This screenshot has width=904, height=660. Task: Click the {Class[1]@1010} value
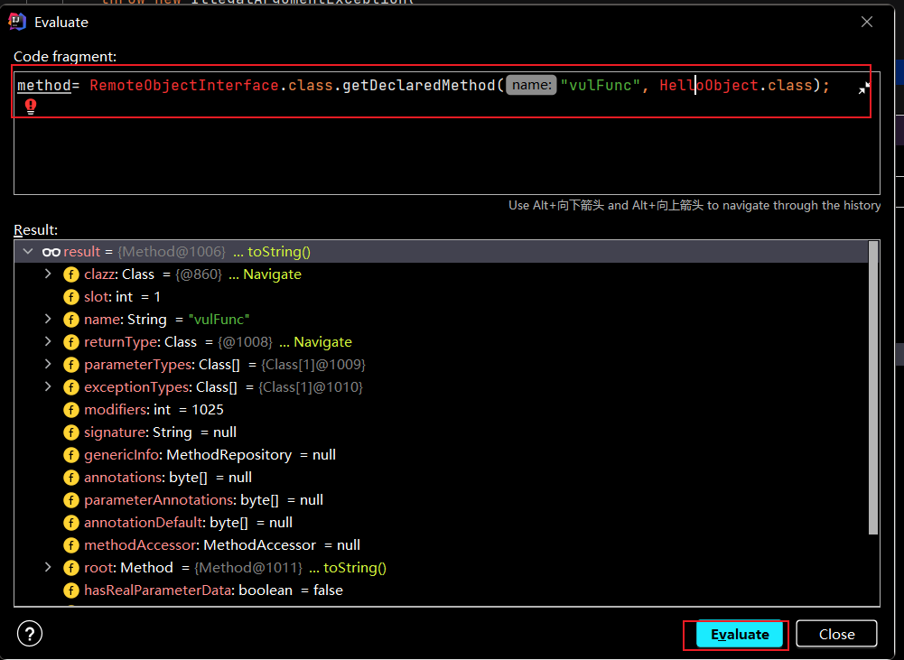[310, 387]
